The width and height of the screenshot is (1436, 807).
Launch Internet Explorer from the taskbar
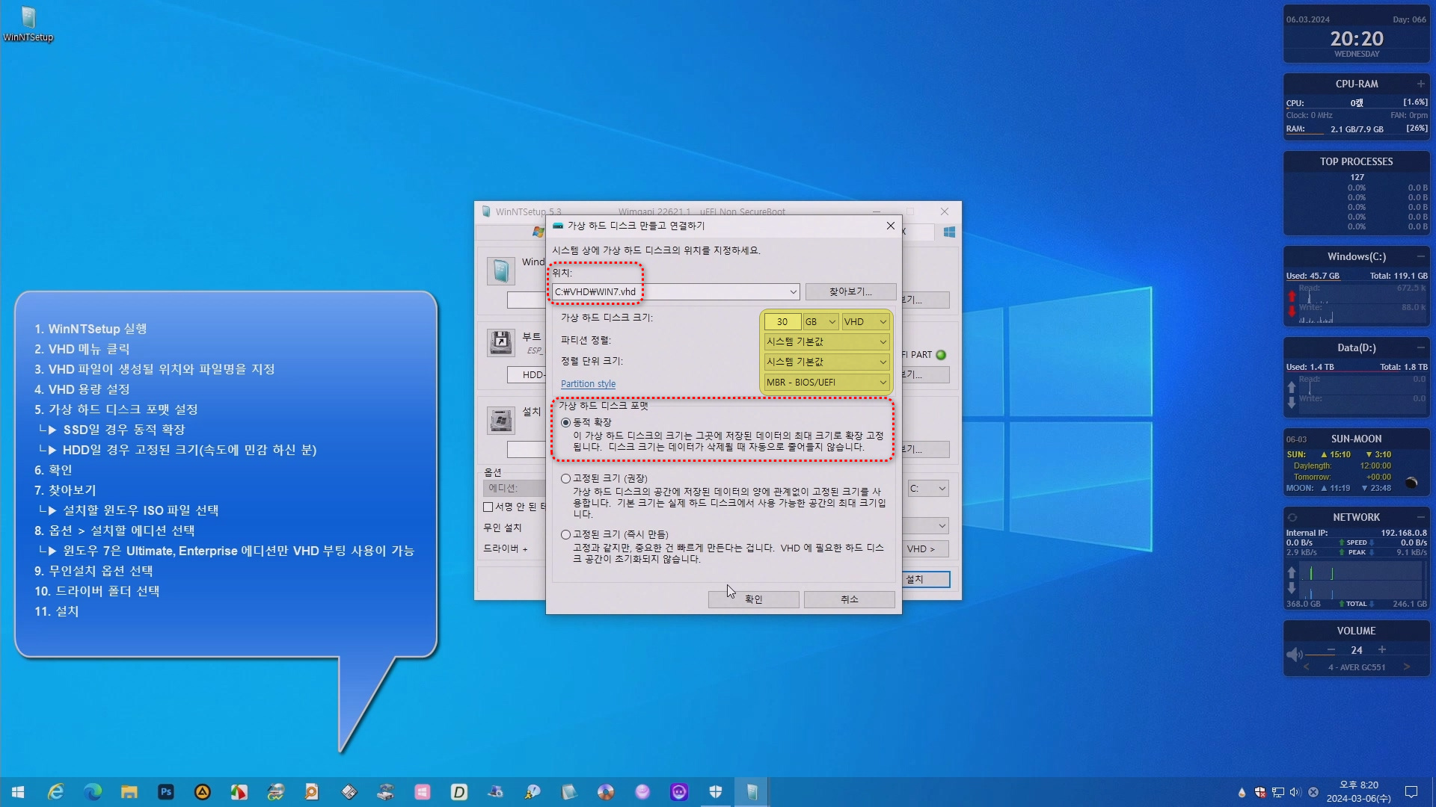click(x=55, y=792)
